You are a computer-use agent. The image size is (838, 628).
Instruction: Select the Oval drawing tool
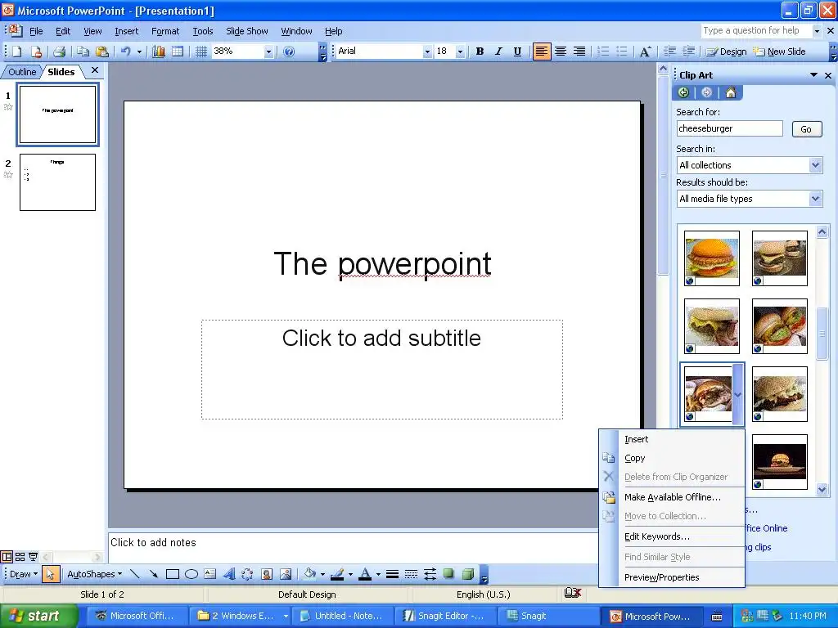[191, 574]
